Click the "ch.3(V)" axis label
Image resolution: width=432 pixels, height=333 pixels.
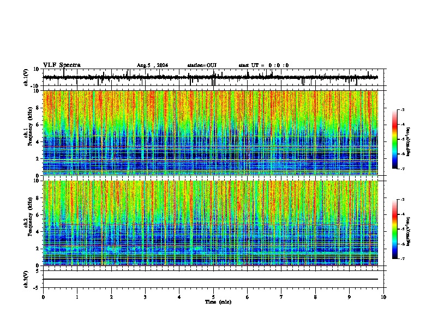tap(26, 279)
